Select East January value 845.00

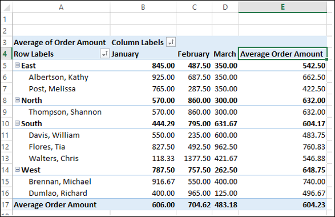click(143, 66)
